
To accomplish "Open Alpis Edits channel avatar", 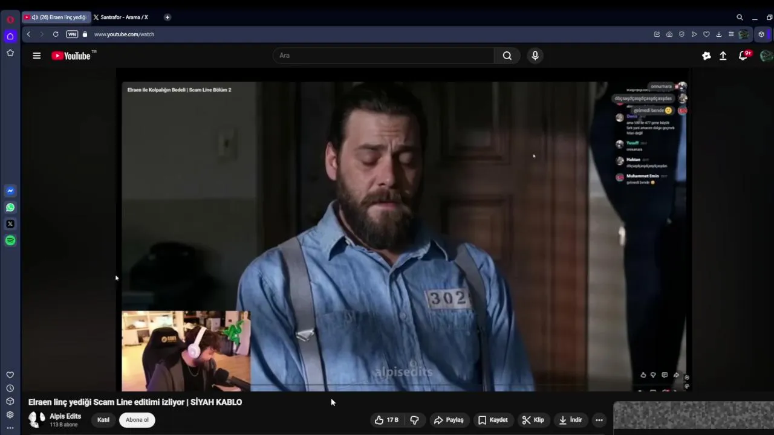I will (37, 419).
